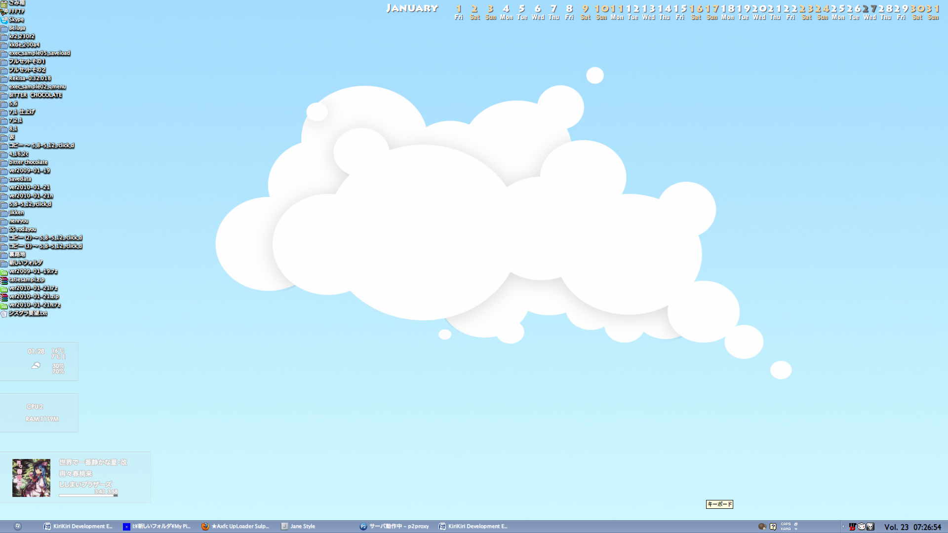
Task: Click the white dice tray icon
Action: tap(861, 527)
